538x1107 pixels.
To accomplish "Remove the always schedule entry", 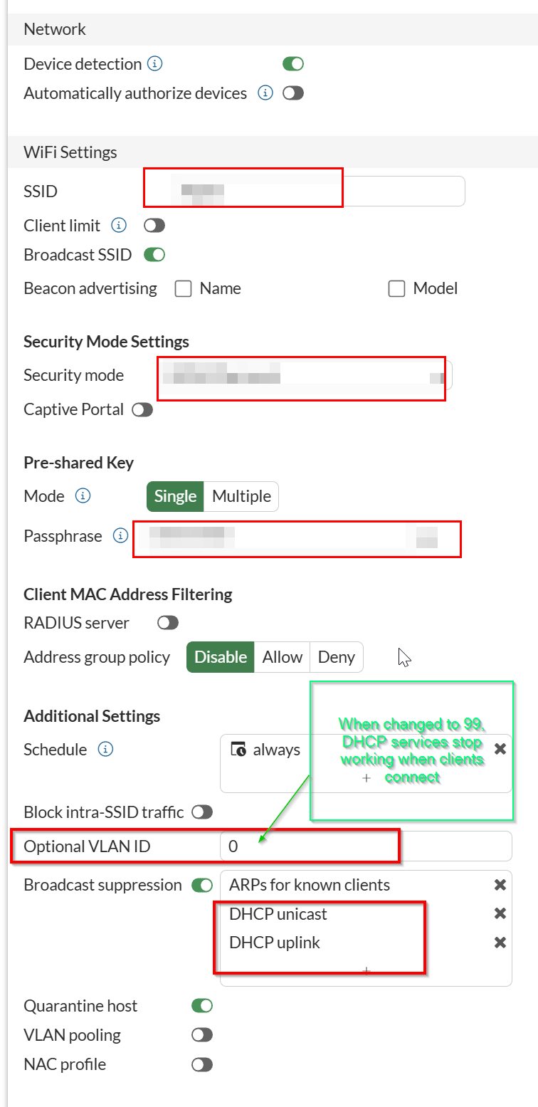I will (500, 749).
